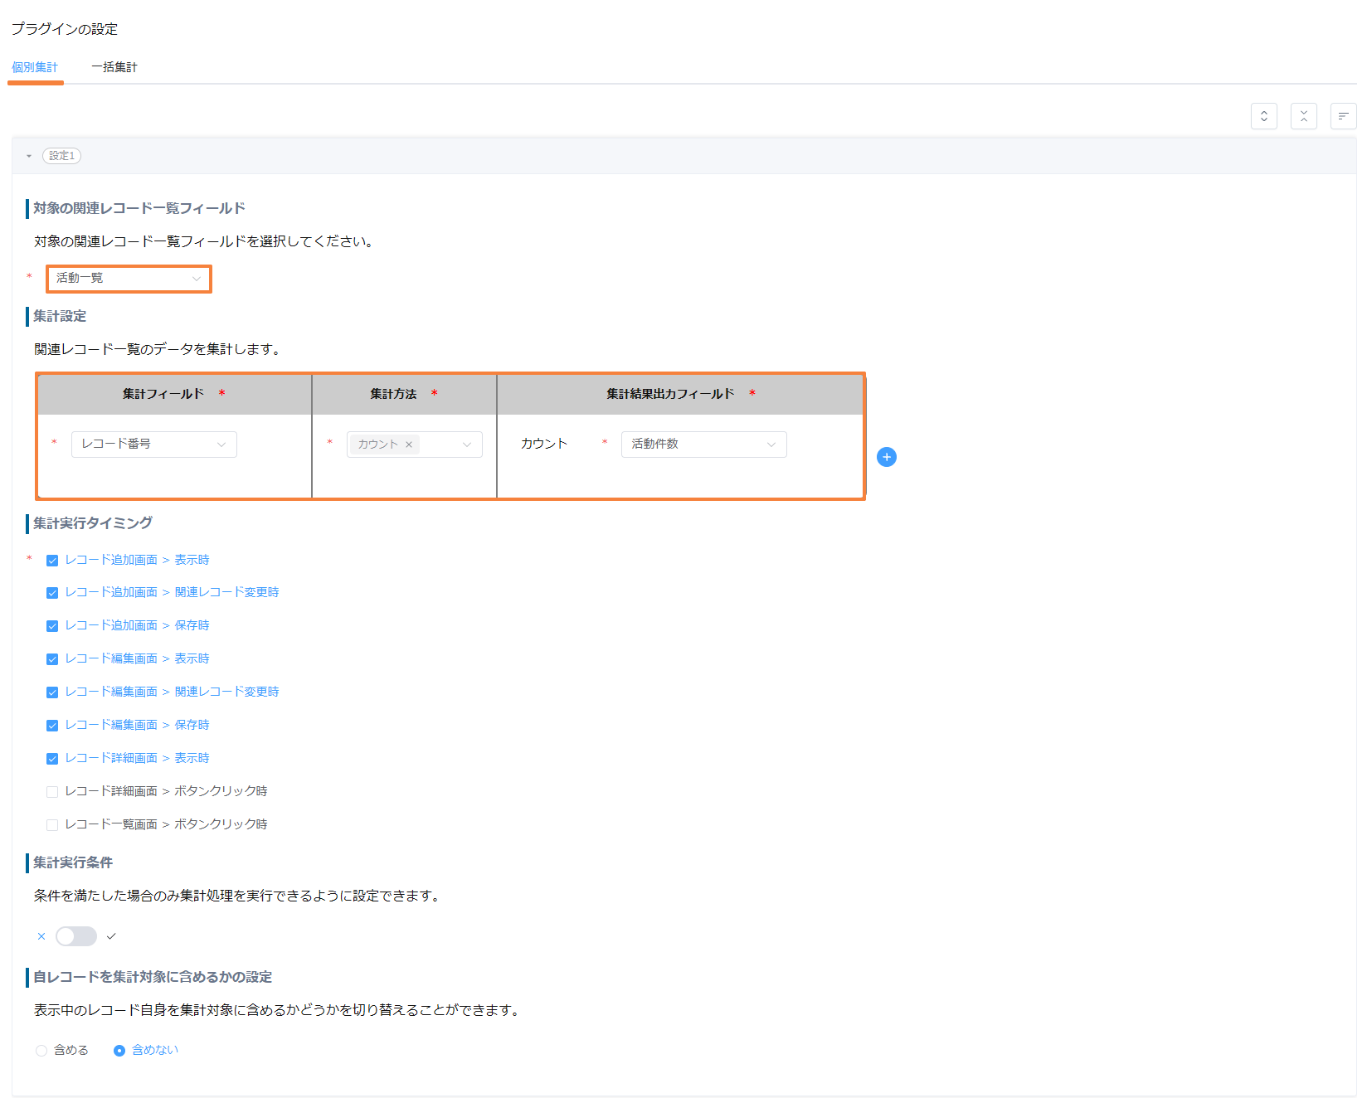Uncheck レコード追加画面 > 関連レコード変更時
Viewport: 1367px width, 1098px height.
[52, 593]
